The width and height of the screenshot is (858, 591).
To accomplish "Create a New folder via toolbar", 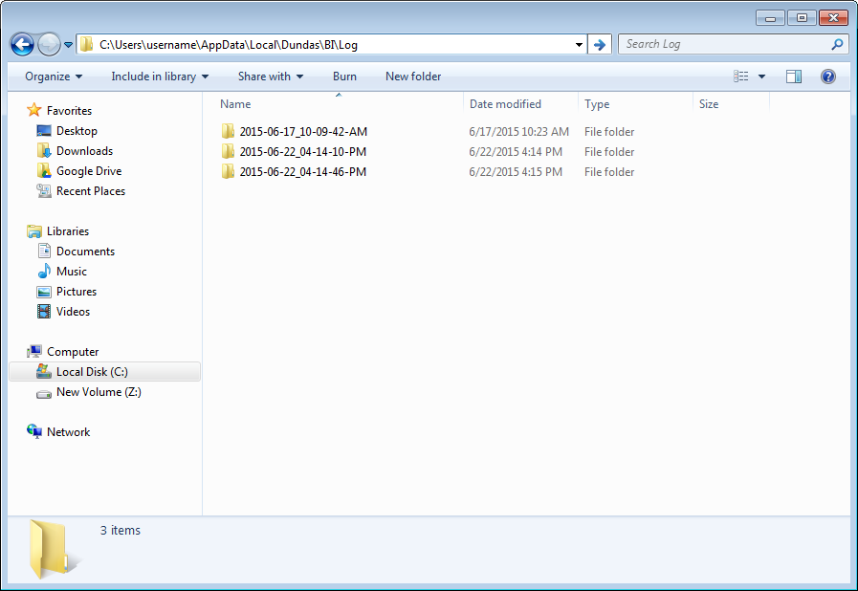I will click(x=413, y=77).
